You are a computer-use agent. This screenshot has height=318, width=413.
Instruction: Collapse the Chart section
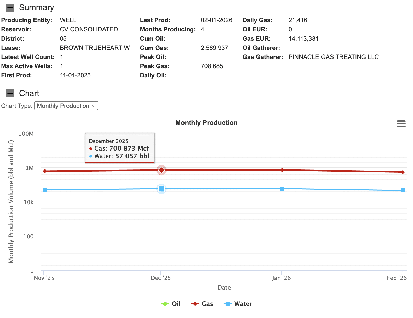10,93
